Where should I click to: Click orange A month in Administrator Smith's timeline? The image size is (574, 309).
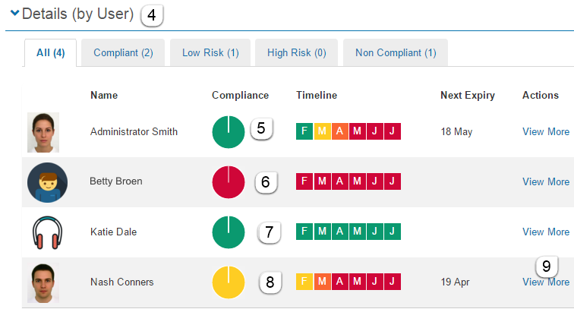click(339, 132)
